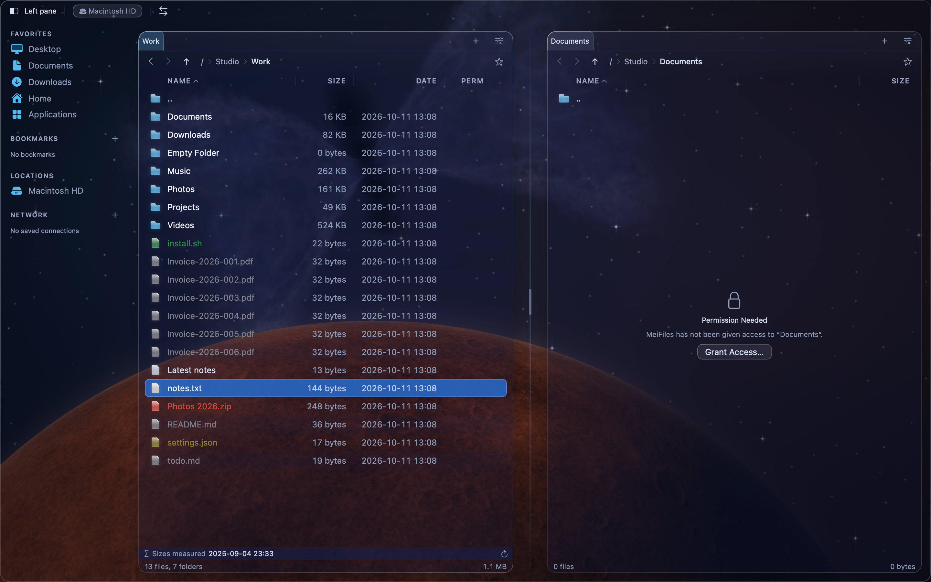
Task: Open Applications in Favorites sidebar
Action: tap(44, 114)
